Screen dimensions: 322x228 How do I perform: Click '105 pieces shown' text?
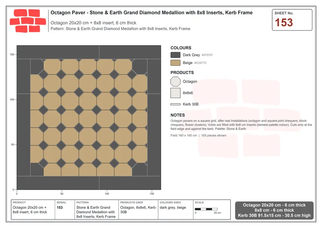[x=214, y=135]
